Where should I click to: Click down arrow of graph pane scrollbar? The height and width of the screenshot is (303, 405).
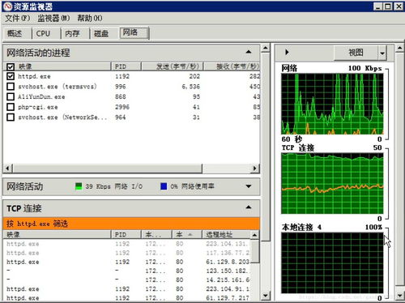[x=399, y=296]
